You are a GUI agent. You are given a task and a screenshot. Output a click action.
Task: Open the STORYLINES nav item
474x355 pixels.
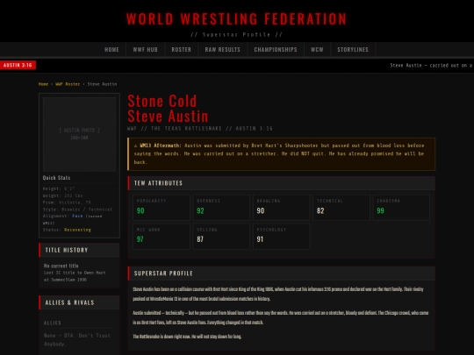pyautogui.click(x=353, y=49)
